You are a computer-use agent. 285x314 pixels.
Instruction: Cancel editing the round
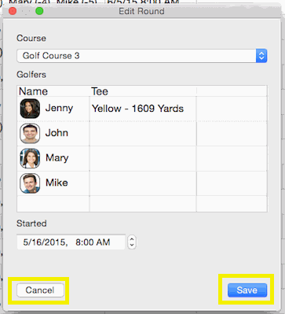(40, 290)
